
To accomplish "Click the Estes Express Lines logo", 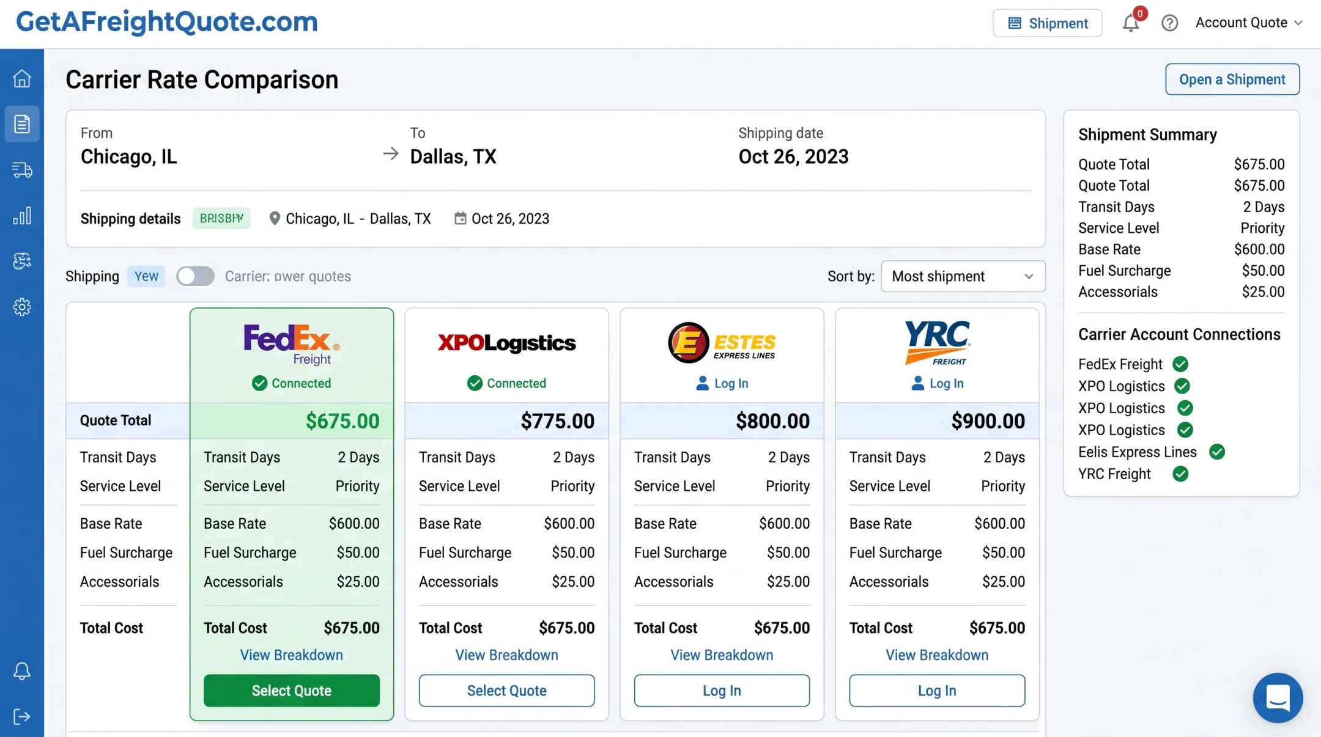I will (722, 343).
